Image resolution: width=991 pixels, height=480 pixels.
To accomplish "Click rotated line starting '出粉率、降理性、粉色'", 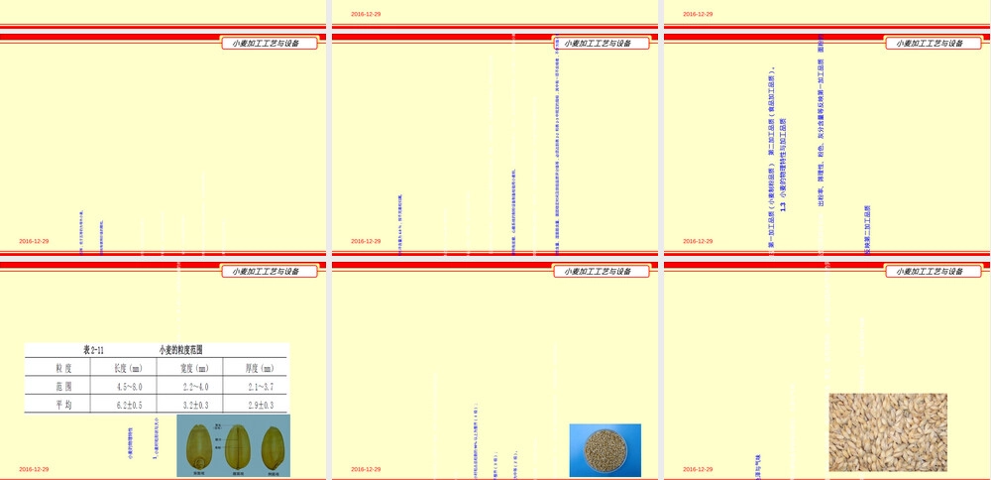I will tap(821, 121).
